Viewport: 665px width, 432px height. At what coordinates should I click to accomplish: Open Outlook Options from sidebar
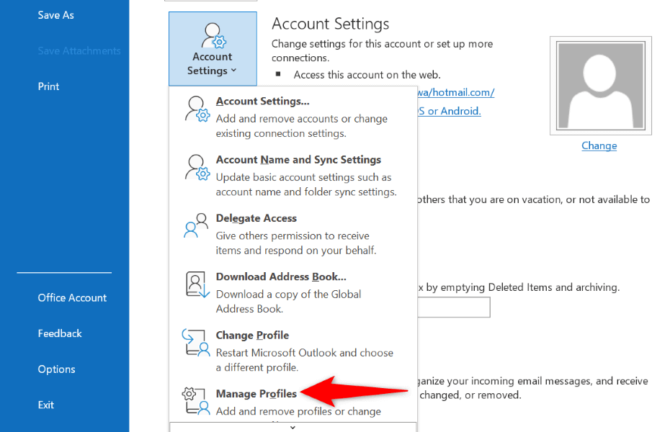click(56, 369)
